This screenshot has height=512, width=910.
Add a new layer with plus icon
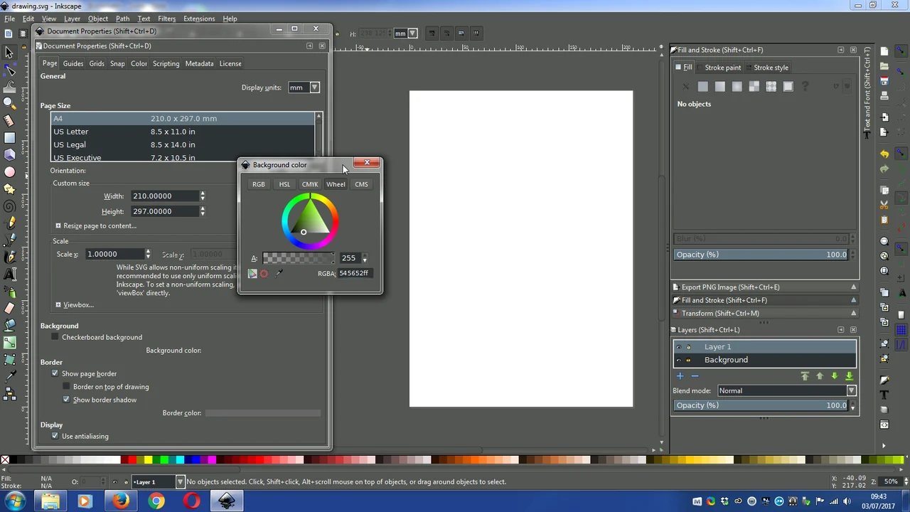pyautogui.click(x=680, y=376)
